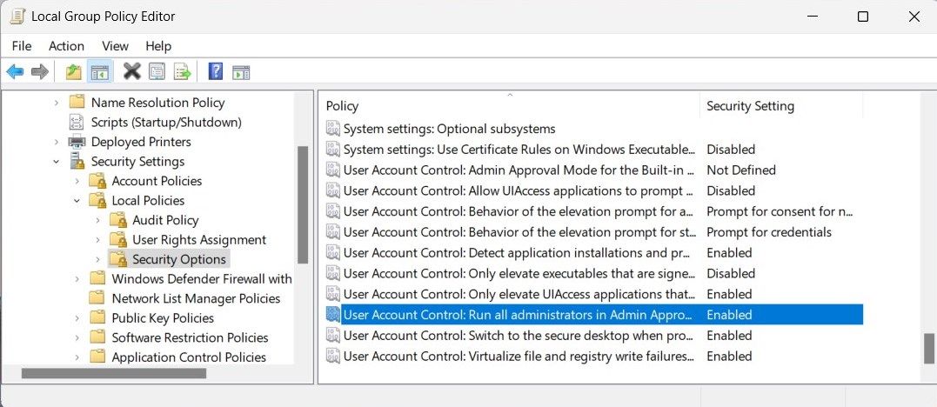Click the Back arrow toolbar icon
Screen dimensions: 937x407
pyautogui.click(x=15, y=71)
